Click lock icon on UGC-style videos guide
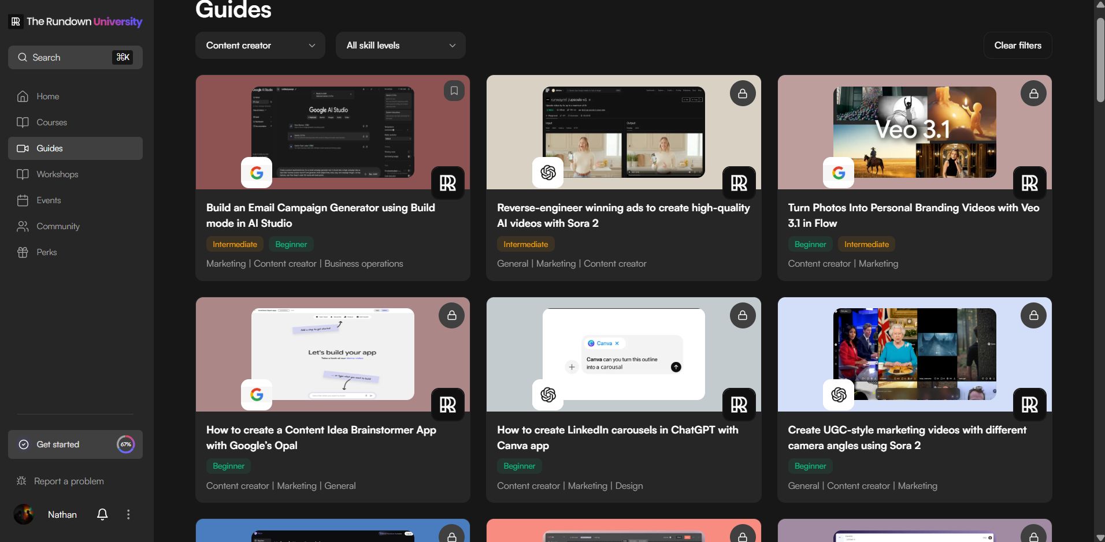 (1033, 316)
